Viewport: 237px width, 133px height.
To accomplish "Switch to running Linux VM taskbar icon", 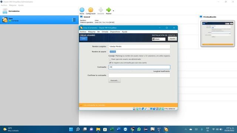I will pos(166,129).
